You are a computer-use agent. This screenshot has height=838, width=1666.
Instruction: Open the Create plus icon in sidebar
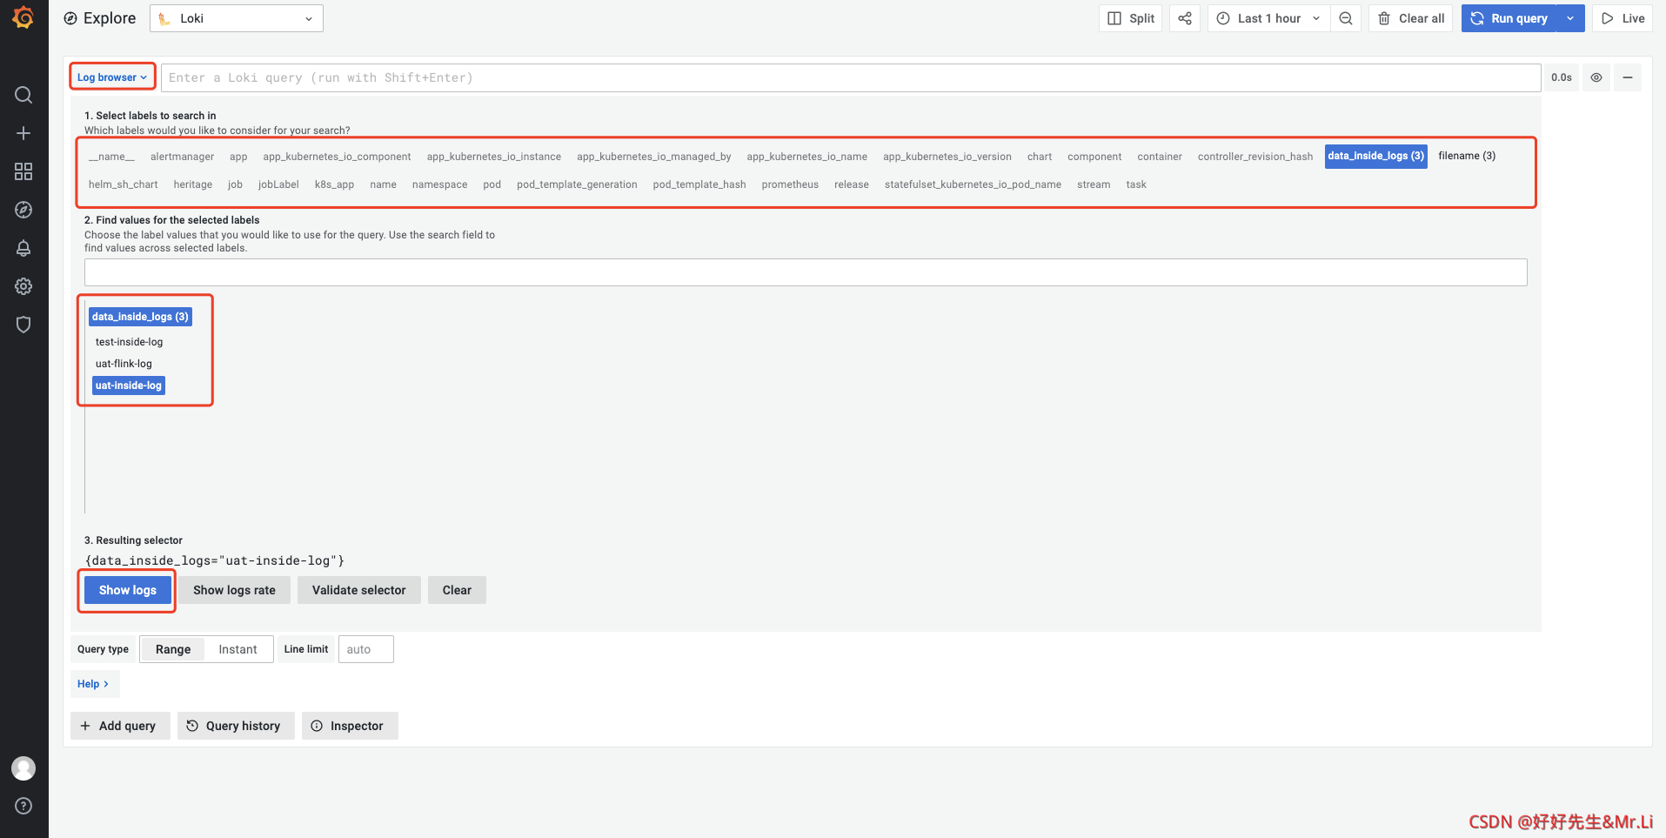[23, 133]
